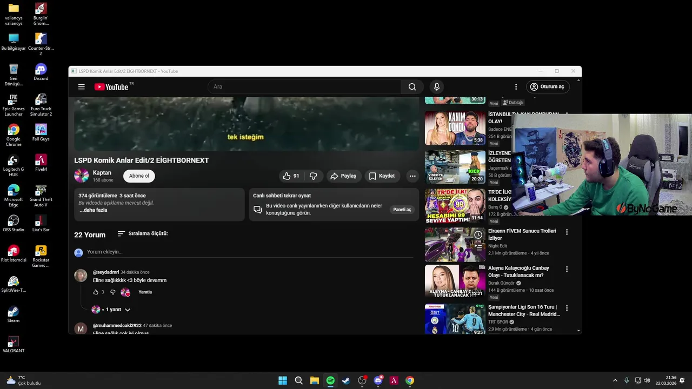The width and height of the screenshot is (692, 389).
Task: Open Elraenn FIVEM Sunucu video thumbnail
Action: (455, 244)
